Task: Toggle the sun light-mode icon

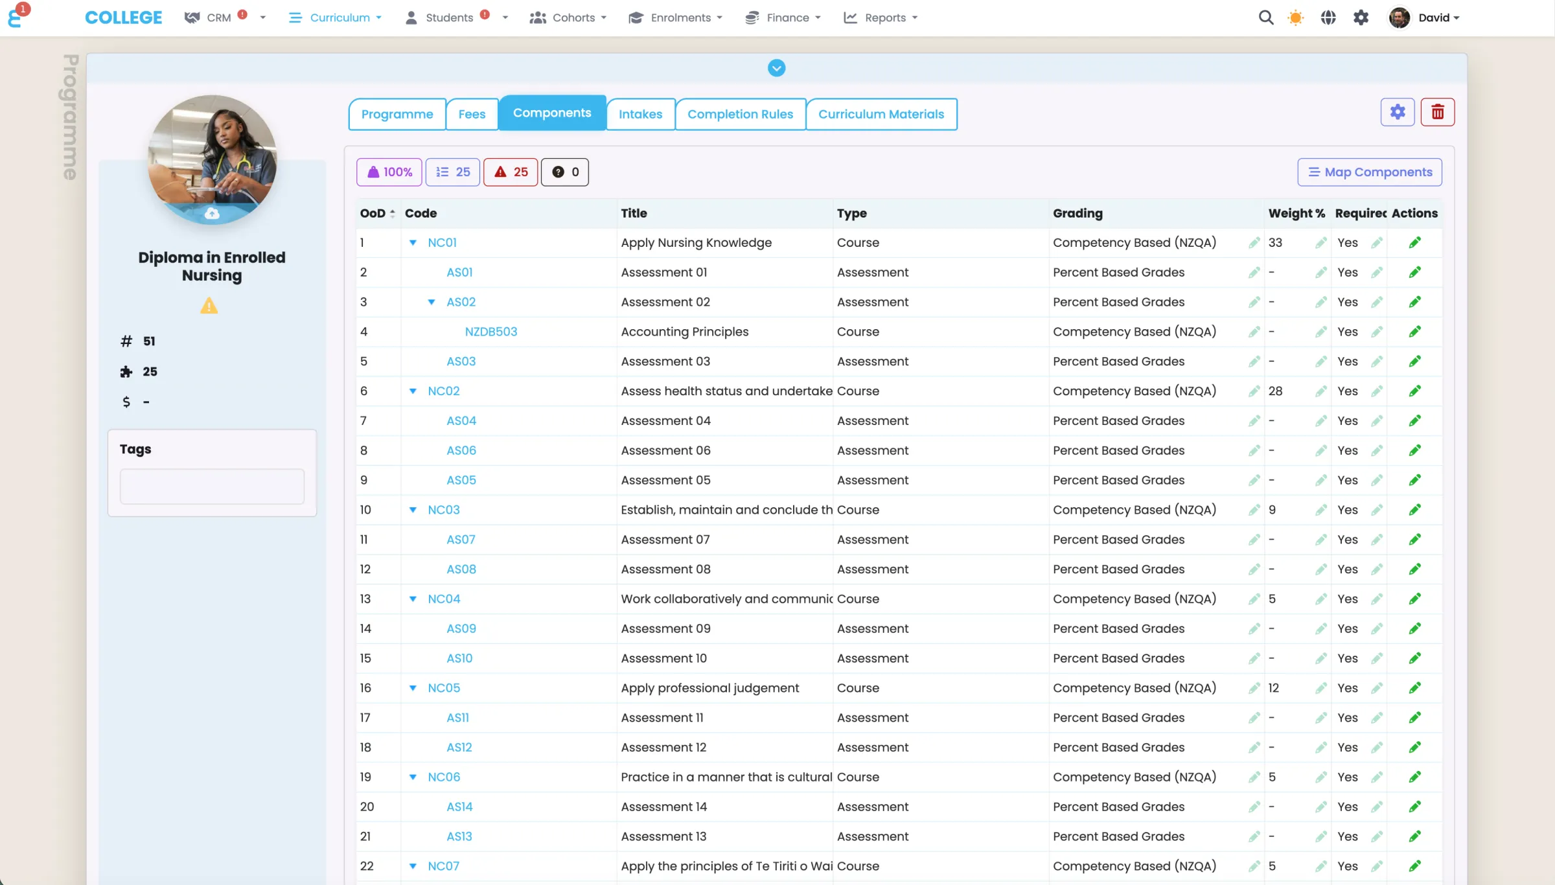Action: [x=1295, y=17]
